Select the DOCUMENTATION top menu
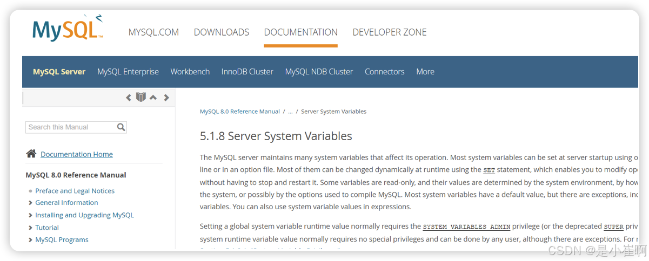 (301, 32)
